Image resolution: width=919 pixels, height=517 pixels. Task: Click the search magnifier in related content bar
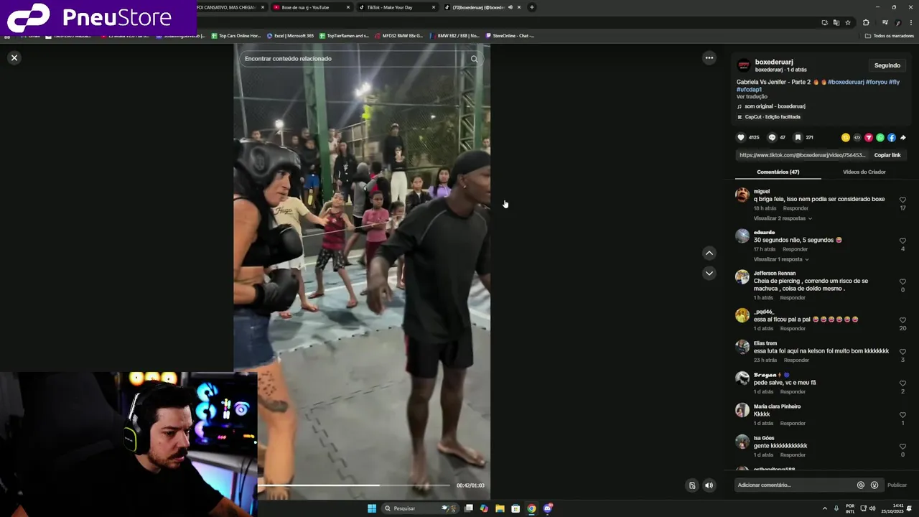pyautogui.click(x=474, y=59)
